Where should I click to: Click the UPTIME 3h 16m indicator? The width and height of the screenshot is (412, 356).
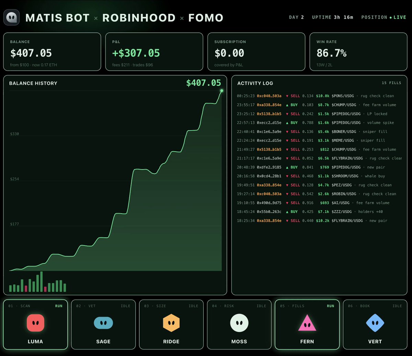coord(332,17)
